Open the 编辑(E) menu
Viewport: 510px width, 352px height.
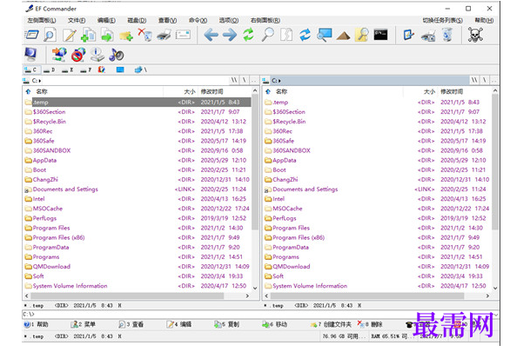click(x=106, y=20)
